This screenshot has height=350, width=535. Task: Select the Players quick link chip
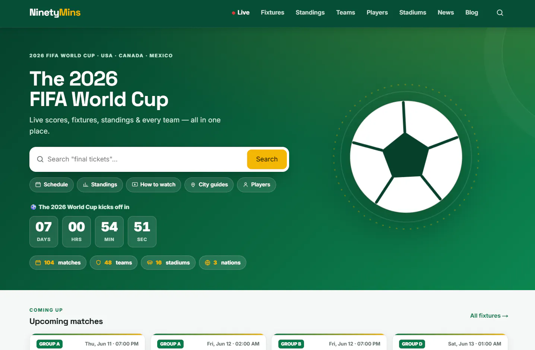(256, 185)
